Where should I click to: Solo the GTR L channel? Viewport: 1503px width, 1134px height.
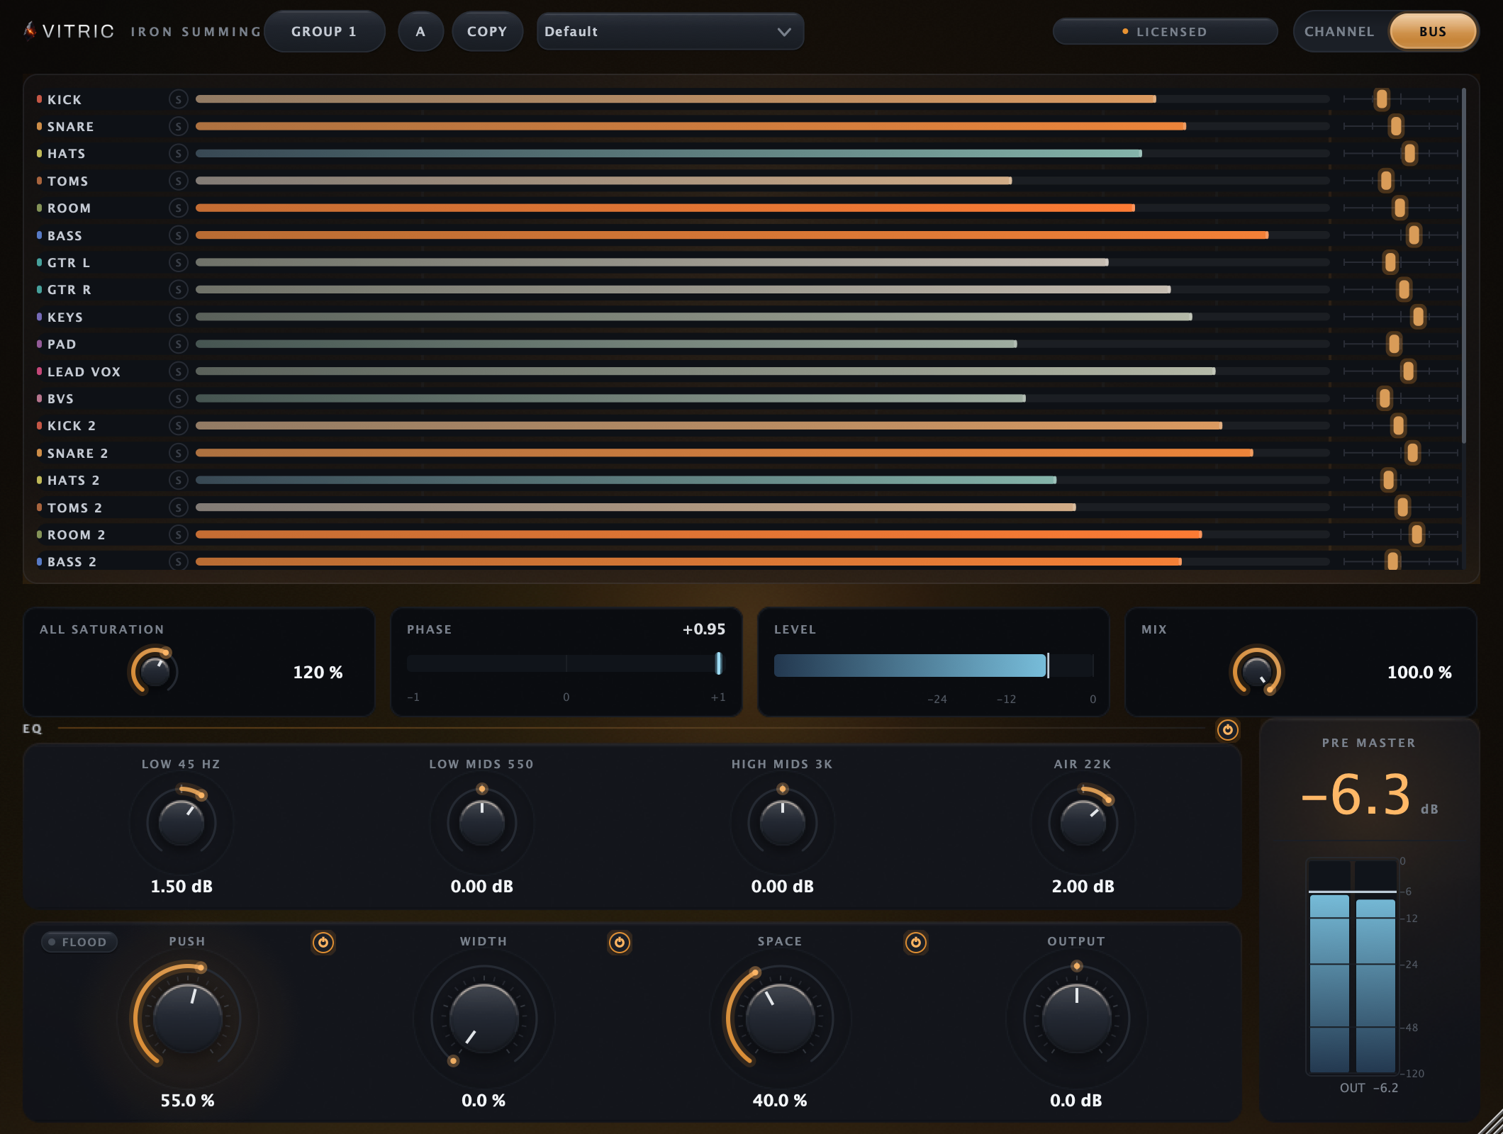click(x=178, y=262)
